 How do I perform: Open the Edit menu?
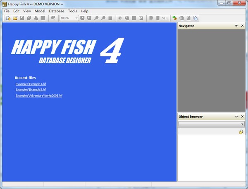[16, 11]
